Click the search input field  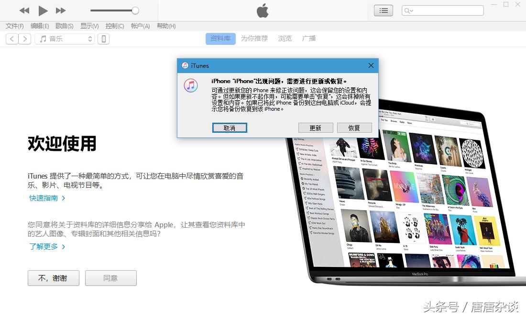[442, 11]
